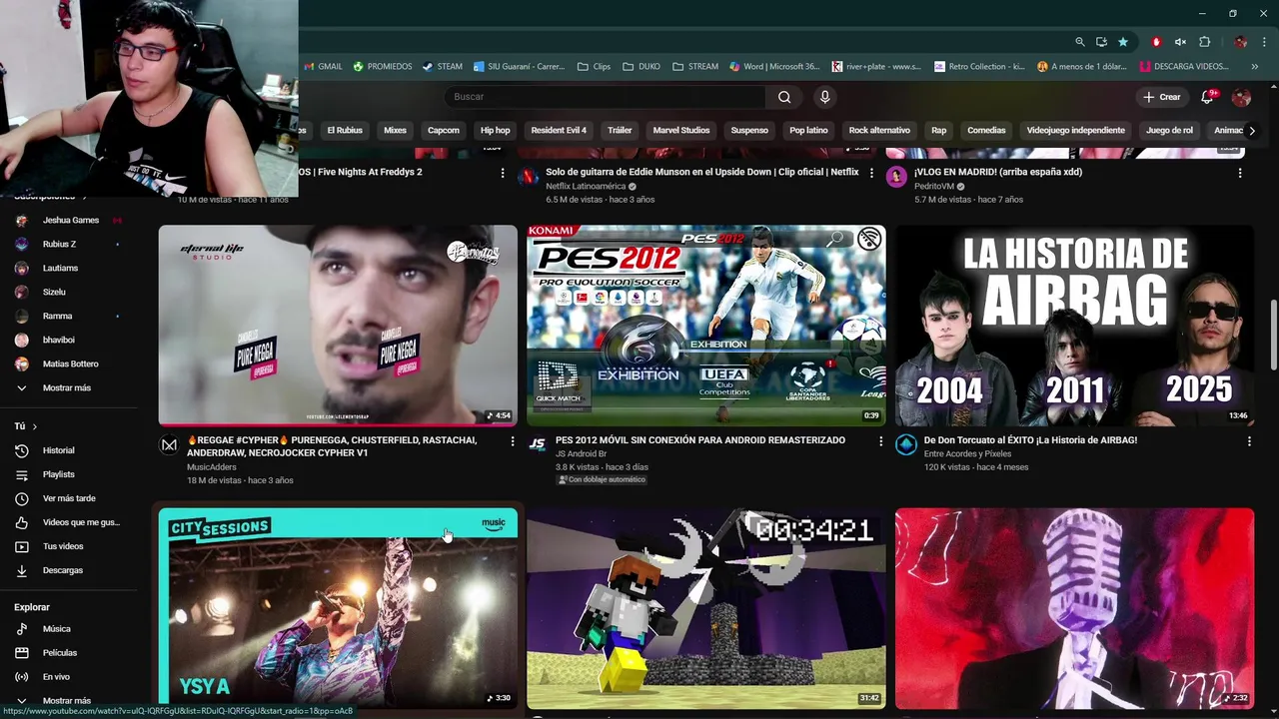
Task: Click the muted-tab speaker icon
Action: click(x=1180, y=42)
